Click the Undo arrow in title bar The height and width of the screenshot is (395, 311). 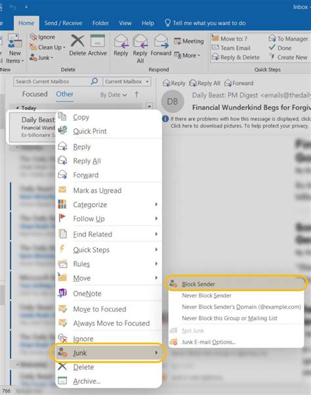click(12, 7)
